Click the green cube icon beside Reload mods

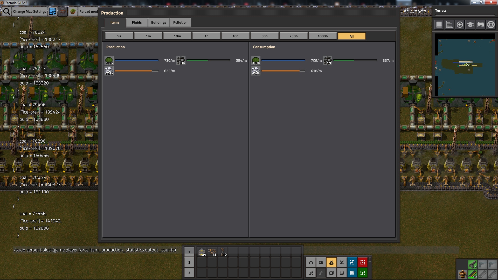click(x=73, y=11)
